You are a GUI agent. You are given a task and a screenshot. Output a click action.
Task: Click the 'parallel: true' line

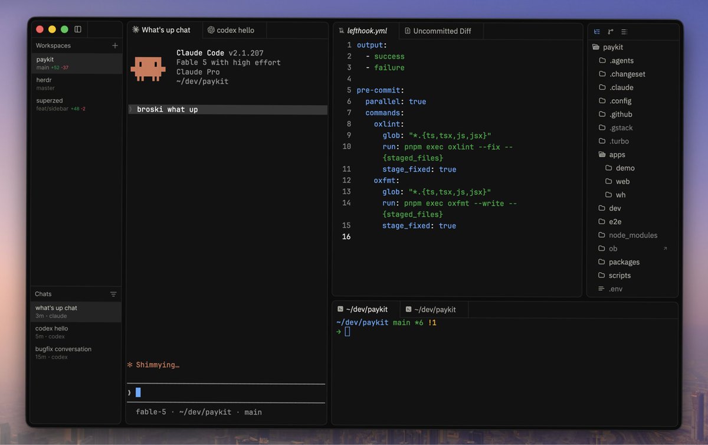tap(395, 102)
